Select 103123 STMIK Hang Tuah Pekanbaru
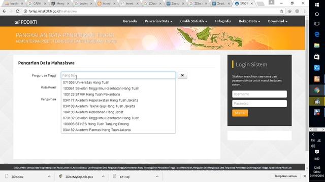Viewport: 325px width, 182px height. click(x=118, y=95)
